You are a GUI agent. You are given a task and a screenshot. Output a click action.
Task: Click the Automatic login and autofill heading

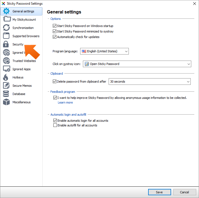point(68,115)
